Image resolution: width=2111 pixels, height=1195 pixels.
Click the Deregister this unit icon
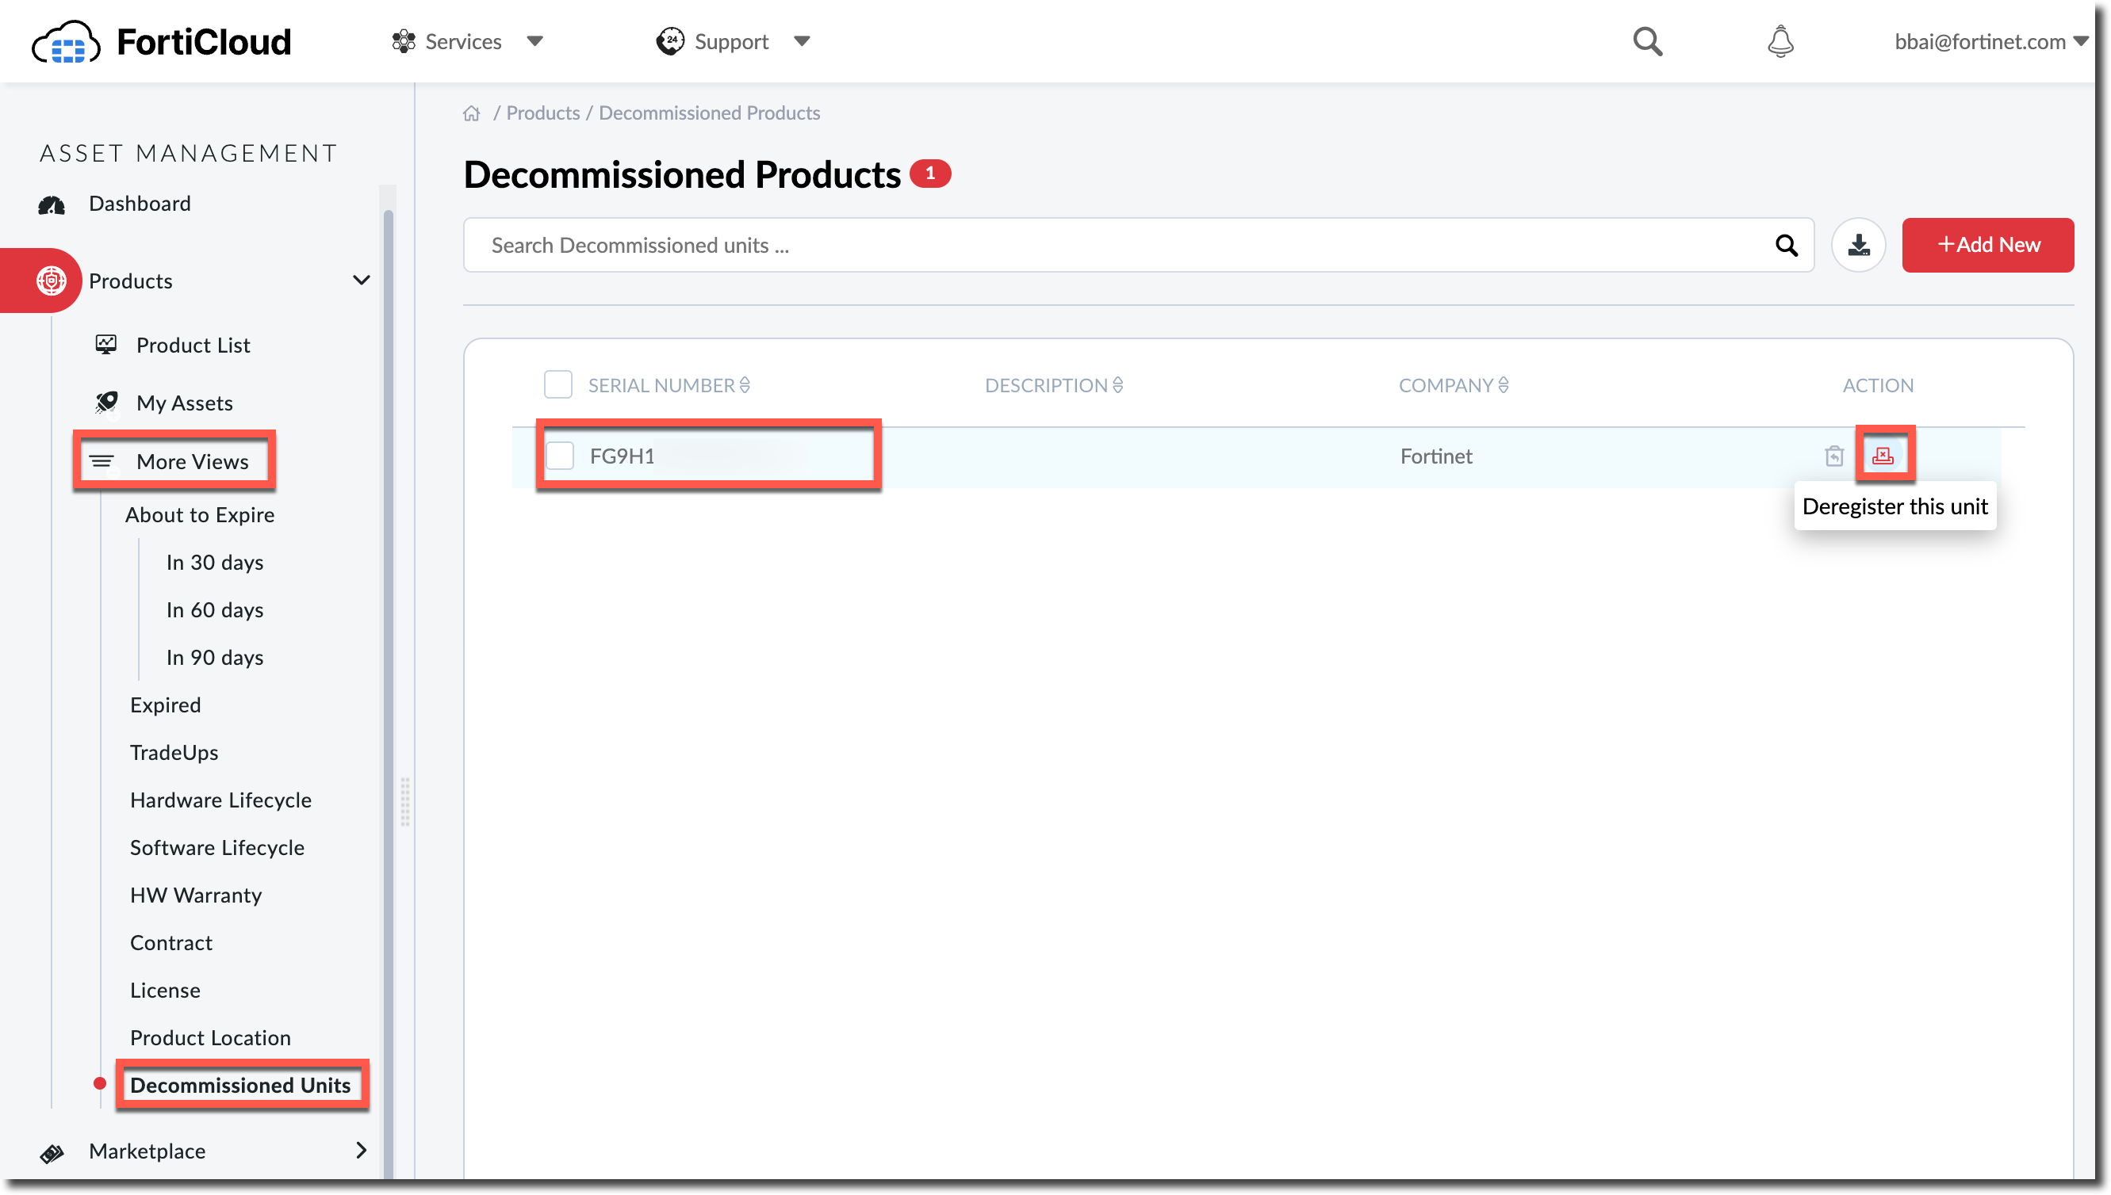[1883, 456]
